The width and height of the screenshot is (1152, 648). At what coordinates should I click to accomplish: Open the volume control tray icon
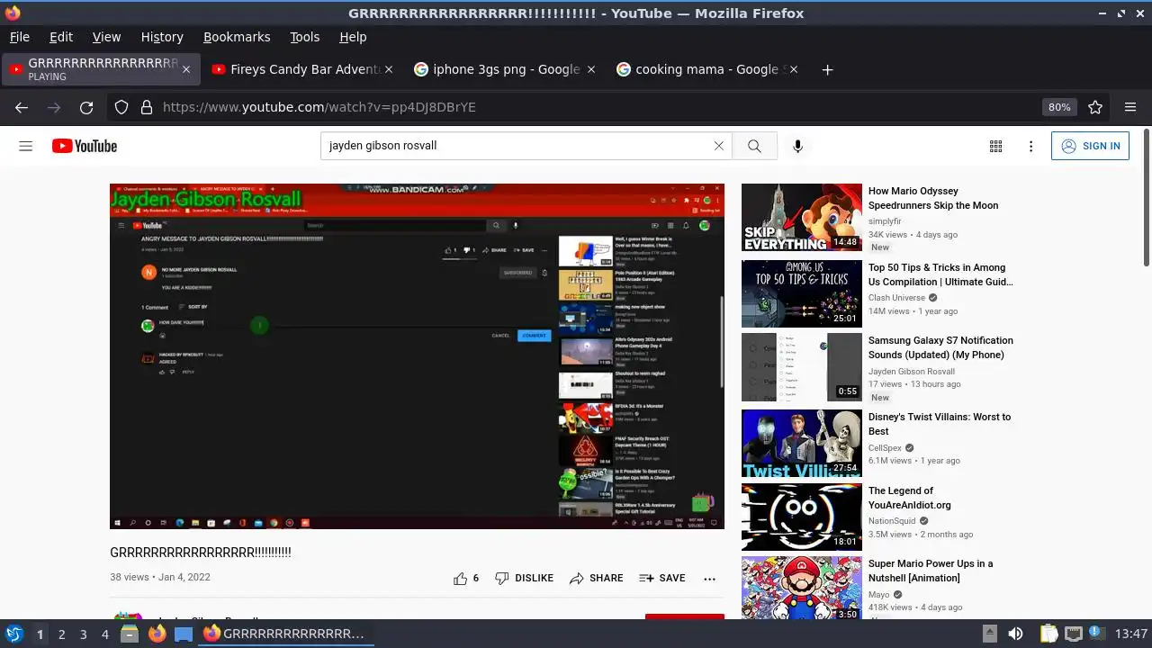1016,634
